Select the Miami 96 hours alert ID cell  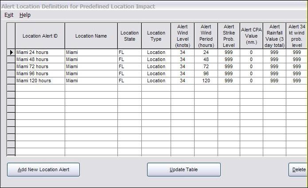pos(40,74)
